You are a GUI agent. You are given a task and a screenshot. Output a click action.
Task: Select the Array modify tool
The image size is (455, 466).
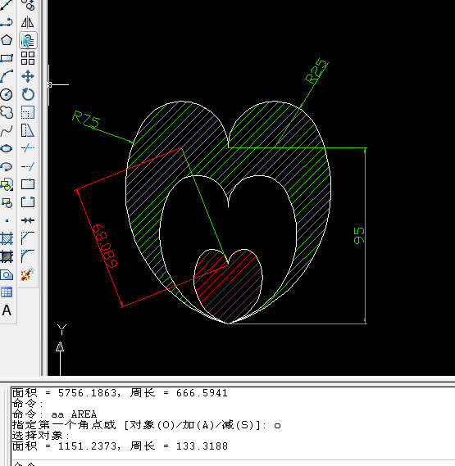tap(28, 58)
